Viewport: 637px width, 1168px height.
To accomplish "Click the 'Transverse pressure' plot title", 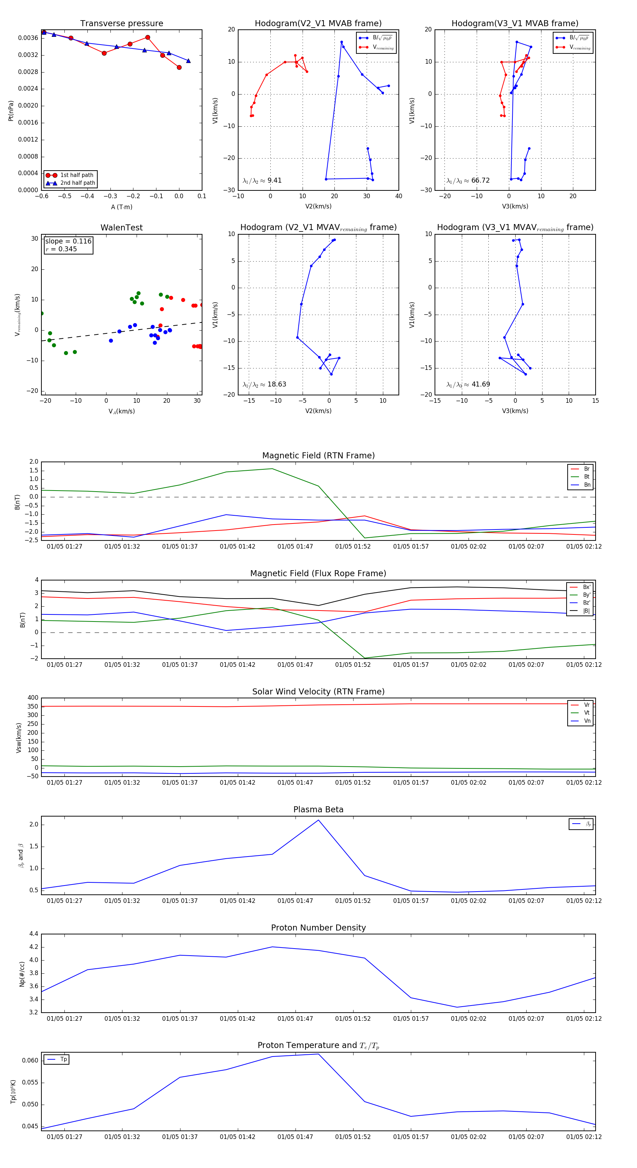I will (x=121, y=24).
